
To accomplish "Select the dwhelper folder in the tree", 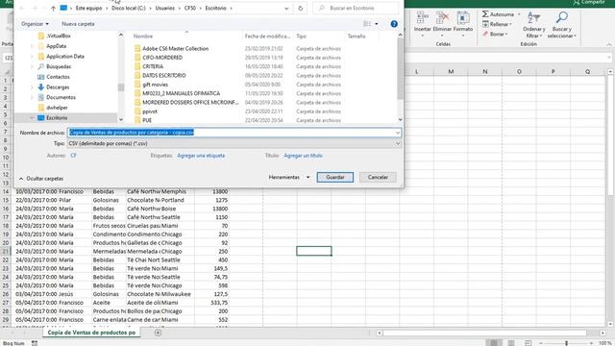I will coord(57,108).
